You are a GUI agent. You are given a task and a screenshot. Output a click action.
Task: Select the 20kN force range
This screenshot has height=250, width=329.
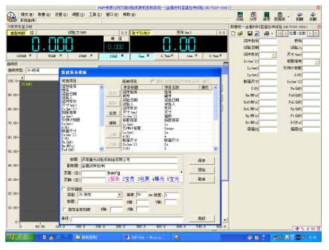pyautogui.click(x=83, y=56)
